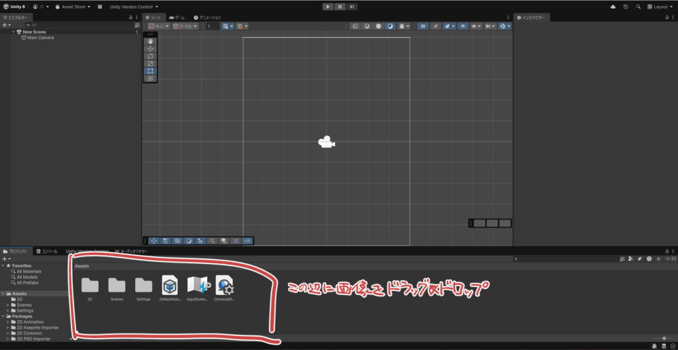Viewport: 678px width, 350px height.
Task: Select the Rect tool
Action: (x=150, y=71)
